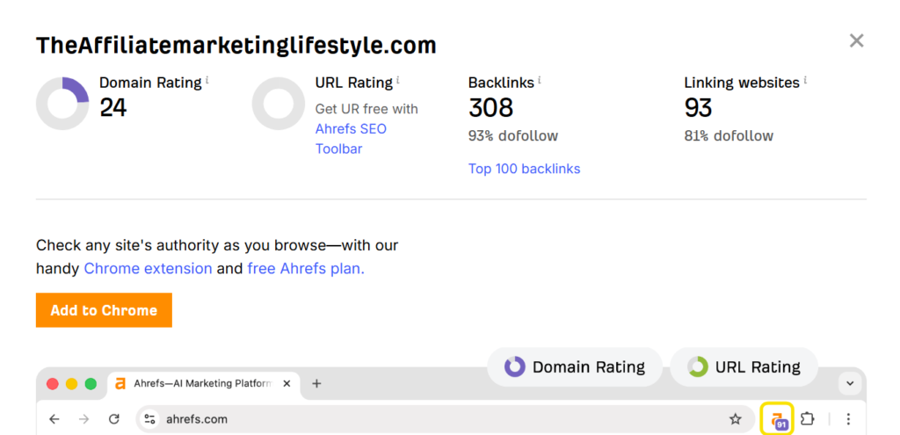Click the TheAffiliatemarketinglifestyle.com heading
The height and width of the screenshot is (435, 900).
pyautogui.click(x=236, y=45)
